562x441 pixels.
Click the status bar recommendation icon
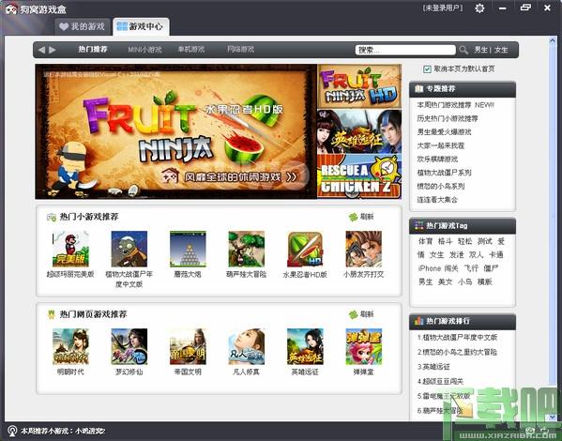[12, 431]
